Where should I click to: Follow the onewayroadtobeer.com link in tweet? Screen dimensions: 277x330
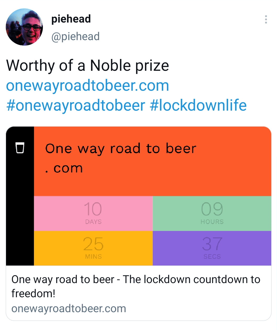87,85
